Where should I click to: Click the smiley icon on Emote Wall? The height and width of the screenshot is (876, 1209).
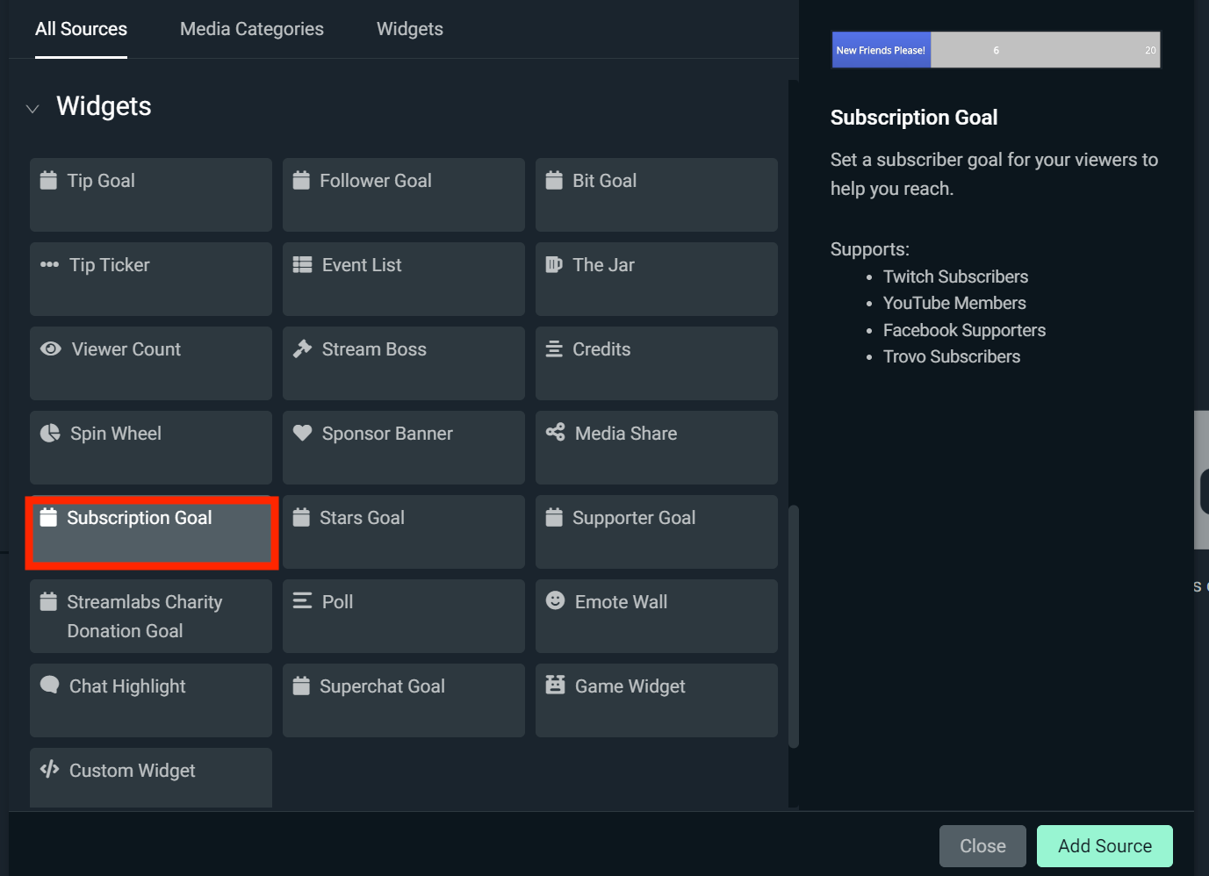[555, 600]
